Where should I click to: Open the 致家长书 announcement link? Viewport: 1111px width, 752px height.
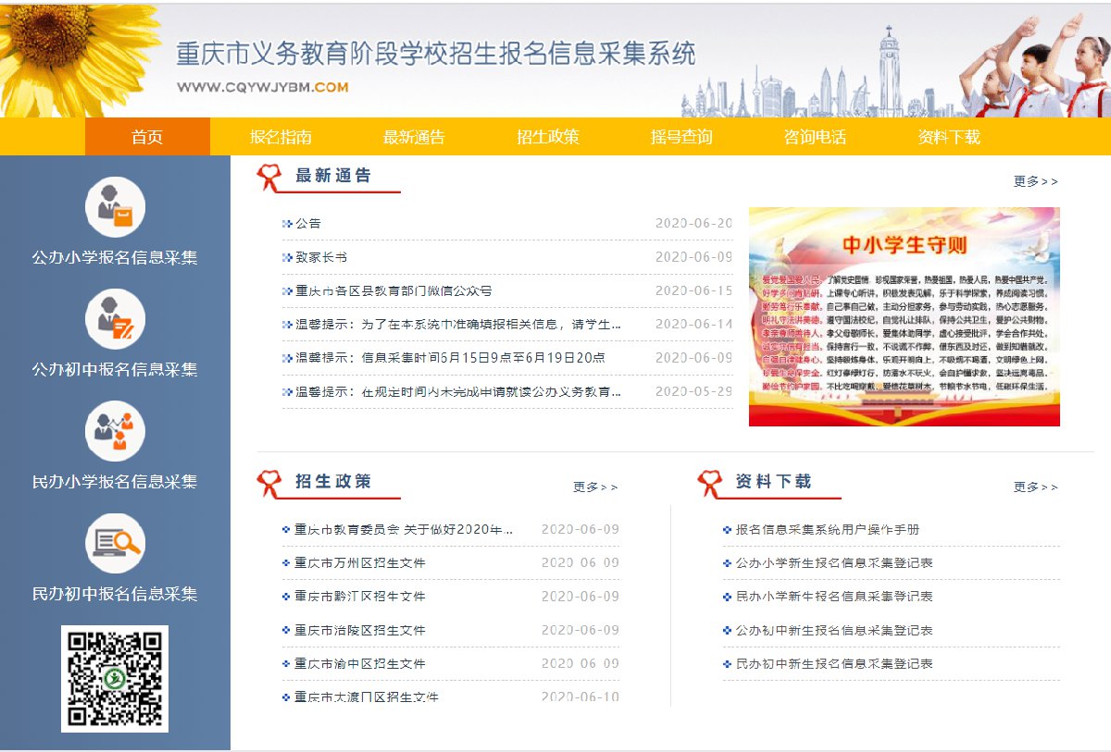click(320, 257)
